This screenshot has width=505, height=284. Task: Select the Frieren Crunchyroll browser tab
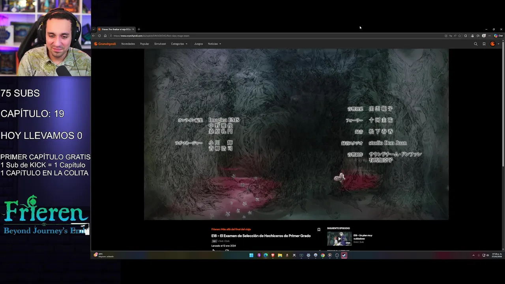click(116, 29)
